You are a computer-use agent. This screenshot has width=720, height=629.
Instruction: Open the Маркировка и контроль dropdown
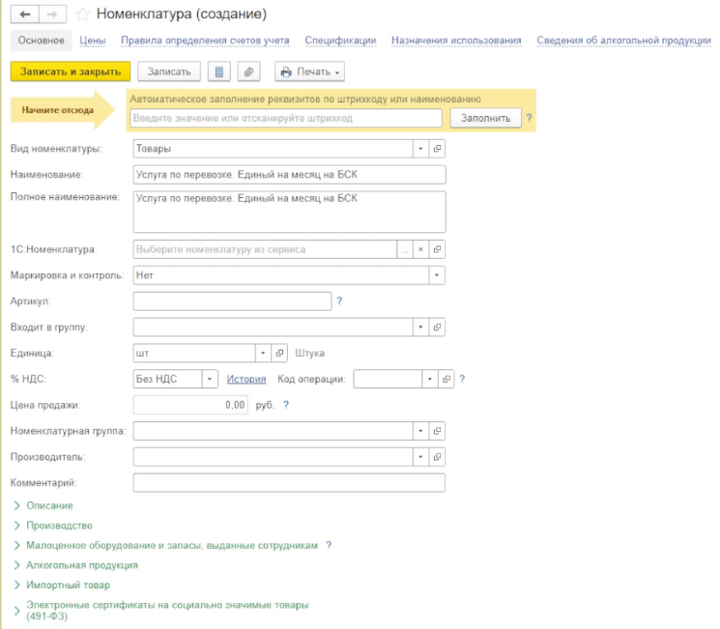coord(437,275)
